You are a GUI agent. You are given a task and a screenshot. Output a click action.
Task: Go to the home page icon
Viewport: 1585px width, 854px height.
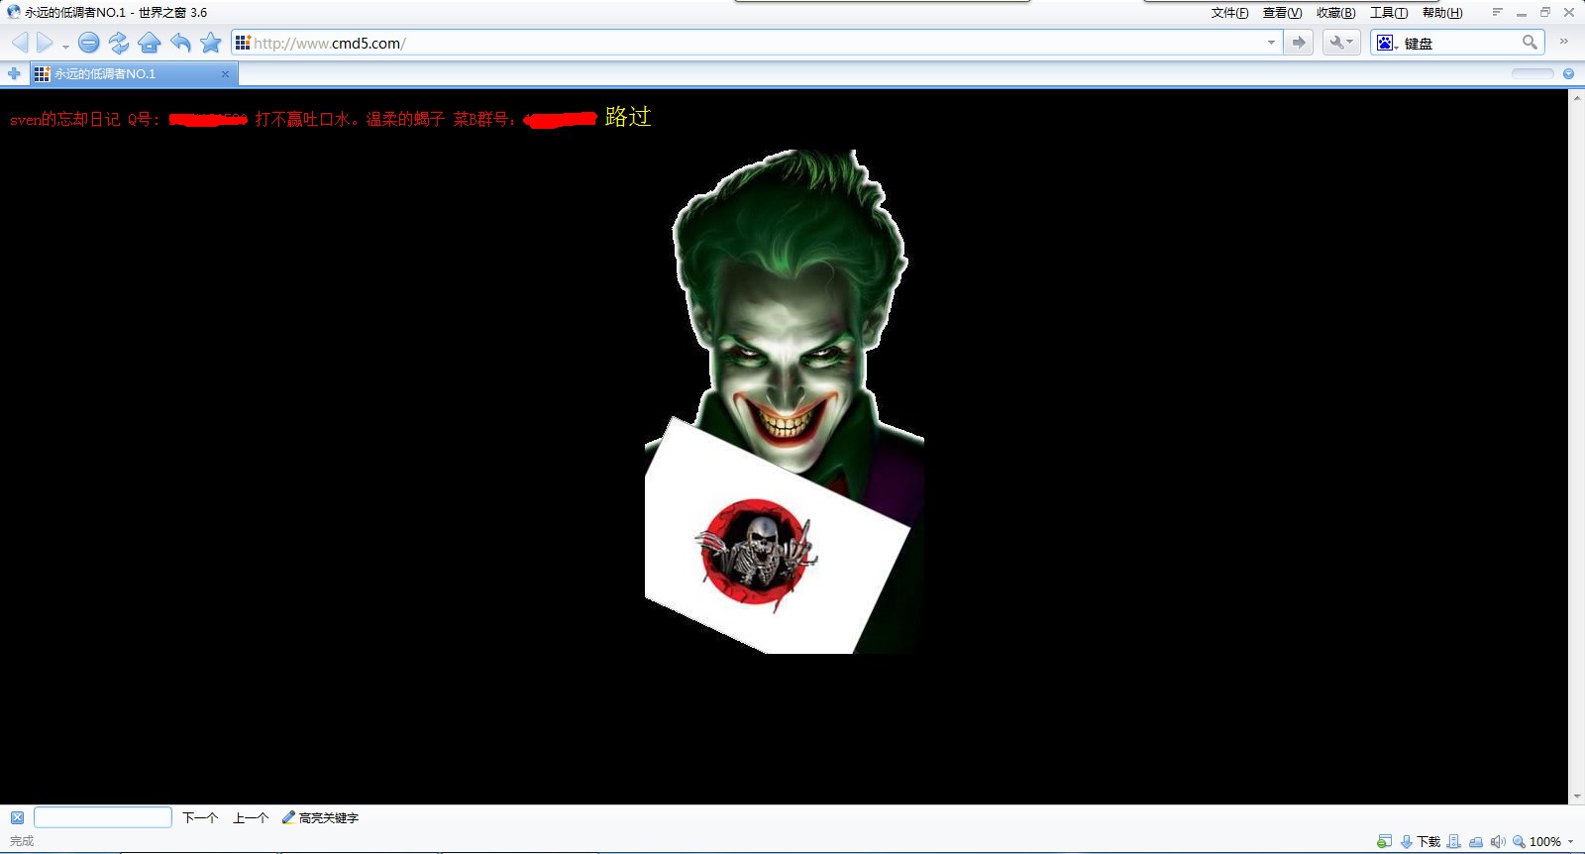150,43
